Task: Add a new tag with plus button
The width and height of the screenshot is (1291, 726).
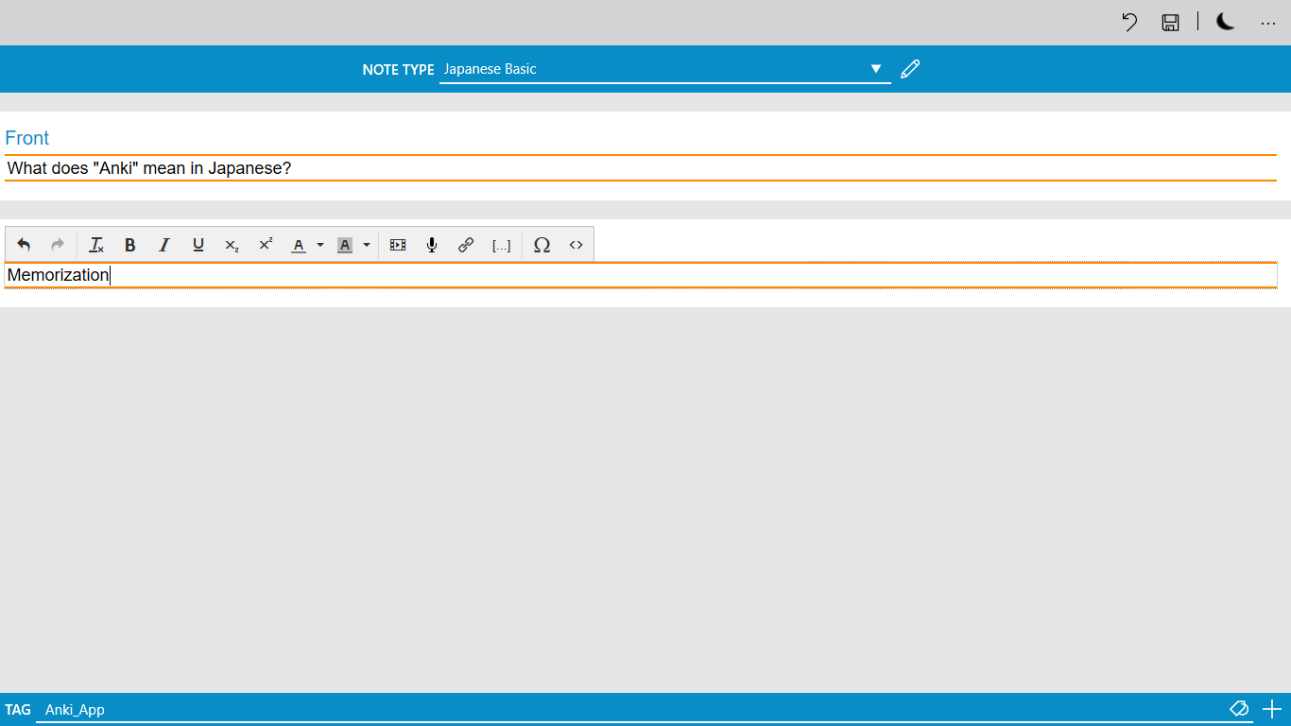Action: pyautogui.click(x=1271, y=709)
